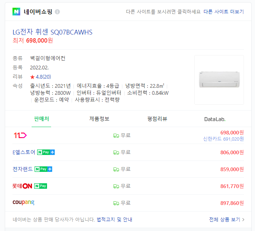The image size is (255, 231).
Task: Click the coupang seller logo
Action: 24,202
